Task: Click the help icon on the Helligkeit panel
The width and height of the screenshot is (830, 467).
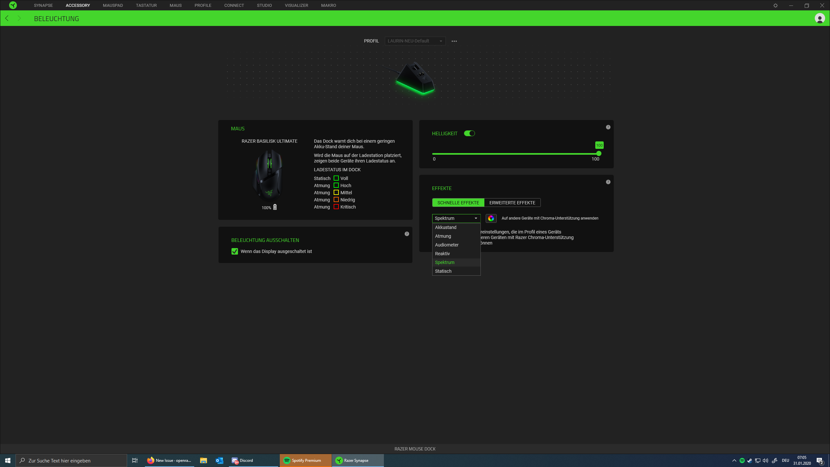Action: click(608, 127)
